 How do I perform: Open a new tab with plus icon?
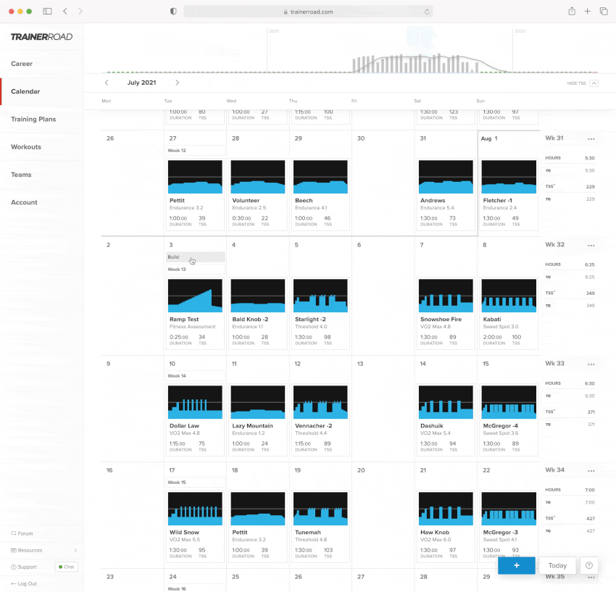pyautogui.click(x=587, y=12)
